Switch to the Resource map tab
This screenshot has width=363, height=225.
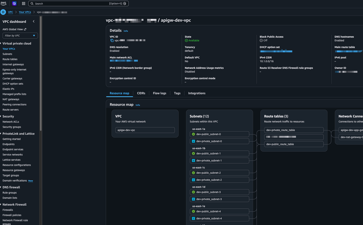[x=119, y=93]
